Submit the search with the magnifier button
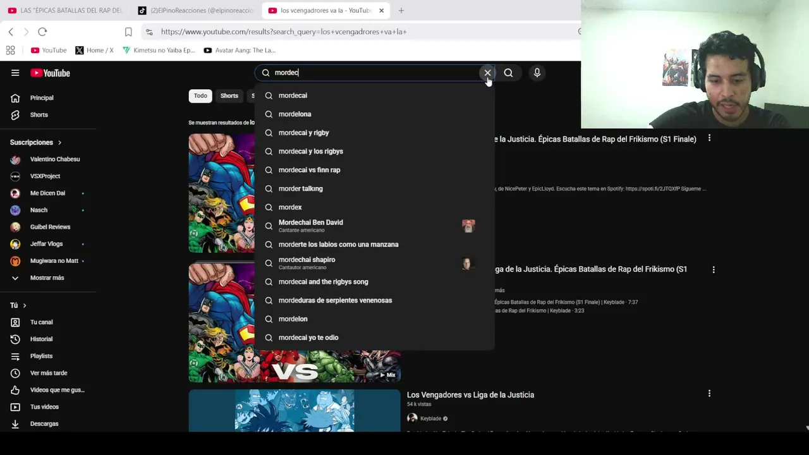 (x=508, y=73)
